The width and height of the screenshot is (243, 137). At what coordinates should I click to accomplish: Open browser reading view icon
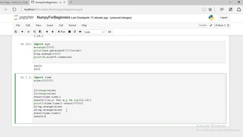204,10
